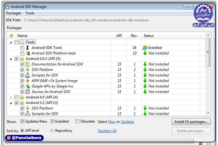Uncheck Documentation for Android SDK checkbox
The width and height of the screenshot is (218, 145).
click(x=22, y=64)
